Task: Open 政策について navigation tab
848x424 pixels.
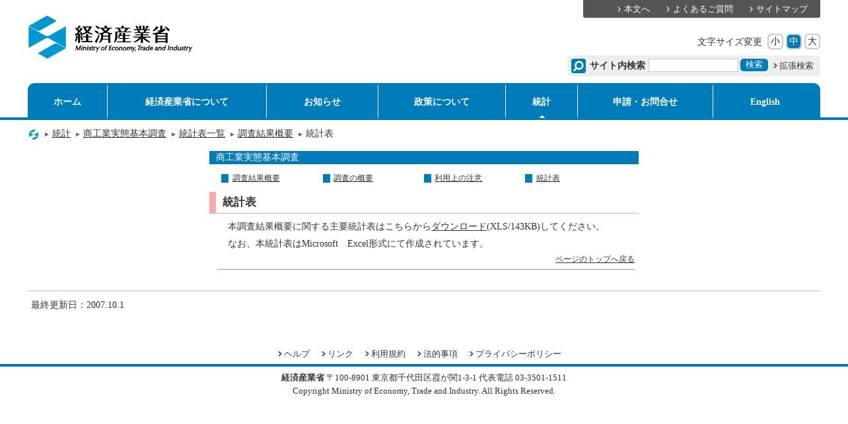Action: [442, 102]
